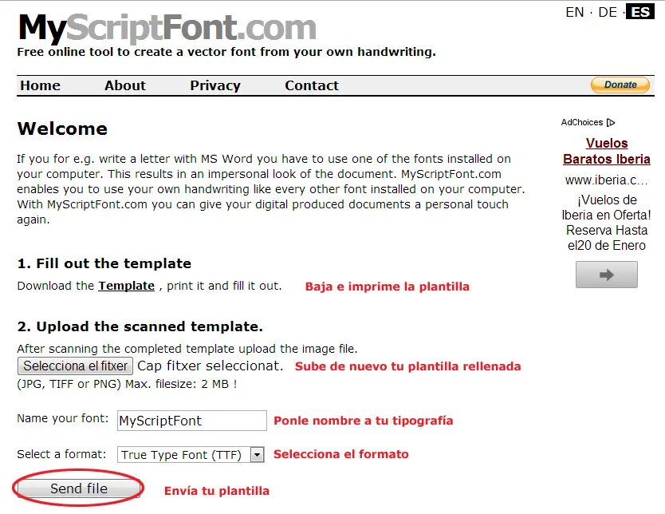
Task: Click '2. Upload the scanned template.' heading
Action: [140, 326]
